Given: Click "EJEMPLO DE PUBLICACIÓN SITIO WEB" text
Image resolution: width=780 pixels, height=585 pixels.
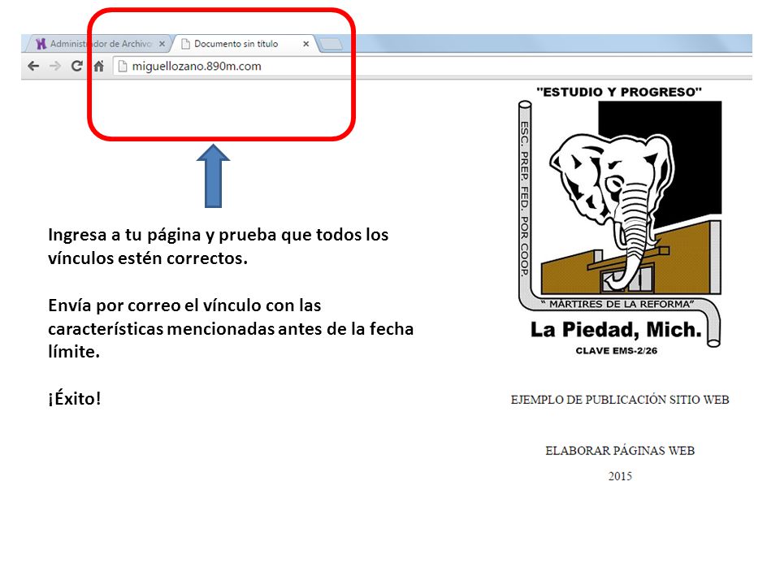Looking at the screenshot, I should [620, 400].
